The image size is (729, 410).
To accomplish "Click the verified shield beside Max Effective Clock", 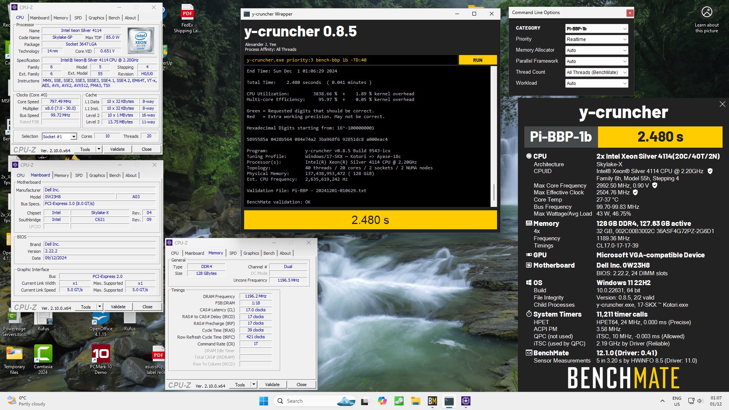I will tap(635, 192).
